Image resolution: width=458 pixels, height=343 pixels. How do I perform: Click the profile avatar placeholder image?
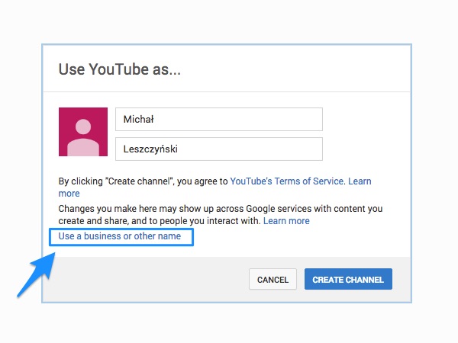pos(83,132)
